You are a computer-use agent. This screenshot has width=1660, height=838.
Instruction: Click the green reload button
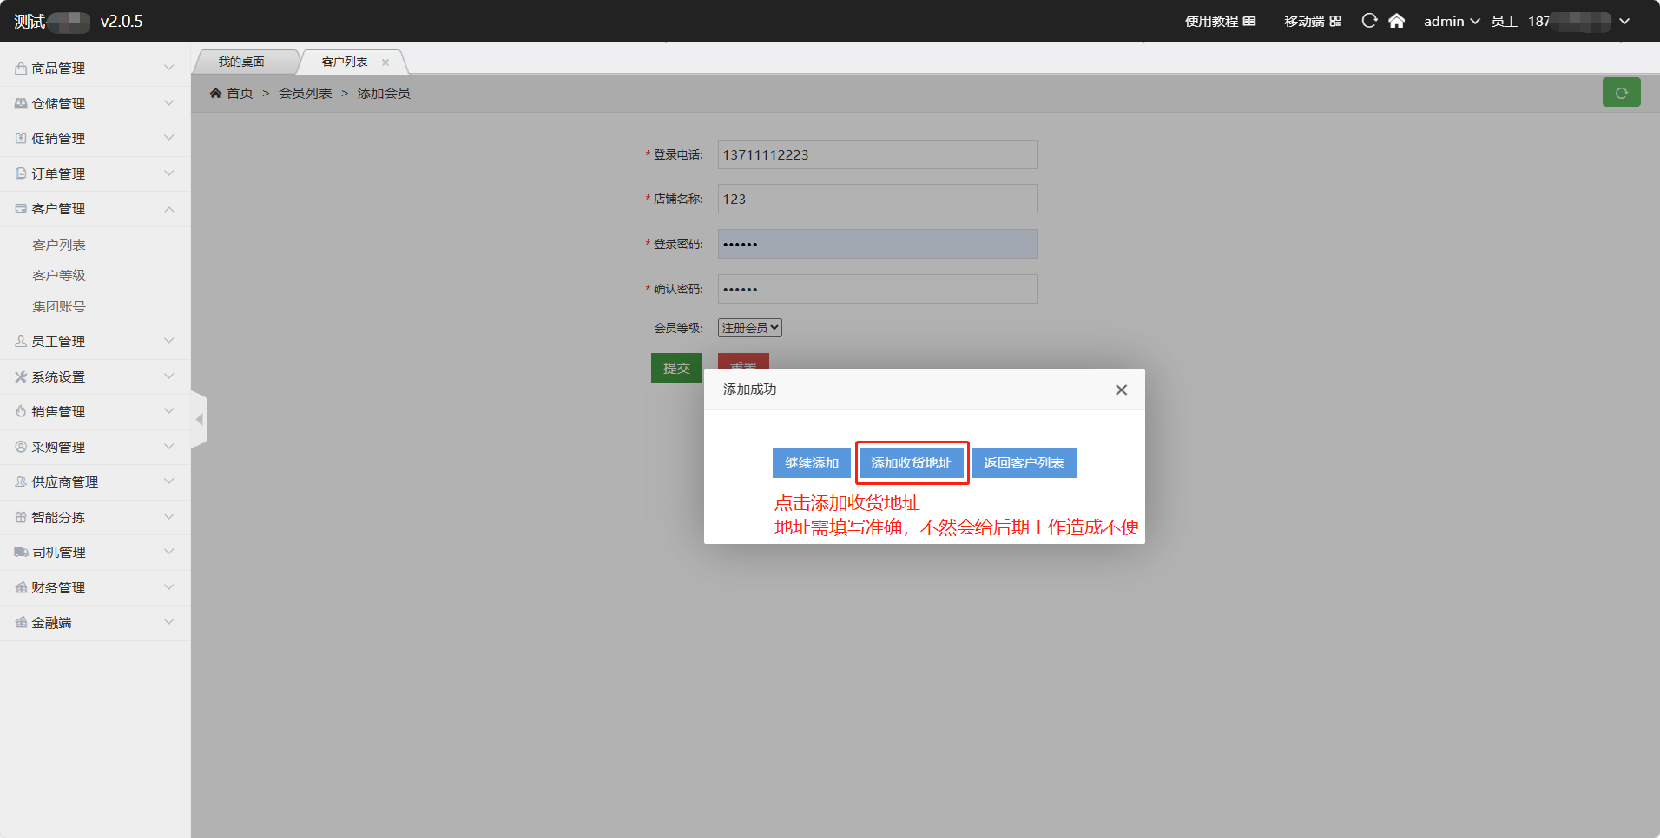pos(1621,93)
